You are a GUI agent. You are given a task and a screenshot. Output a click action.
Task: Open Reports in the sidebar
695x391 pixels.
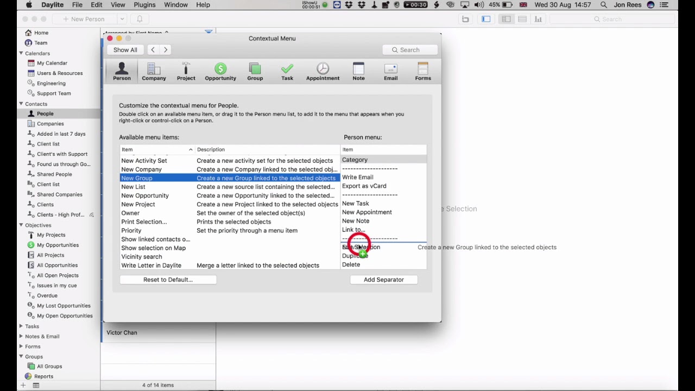coord(43,376)
